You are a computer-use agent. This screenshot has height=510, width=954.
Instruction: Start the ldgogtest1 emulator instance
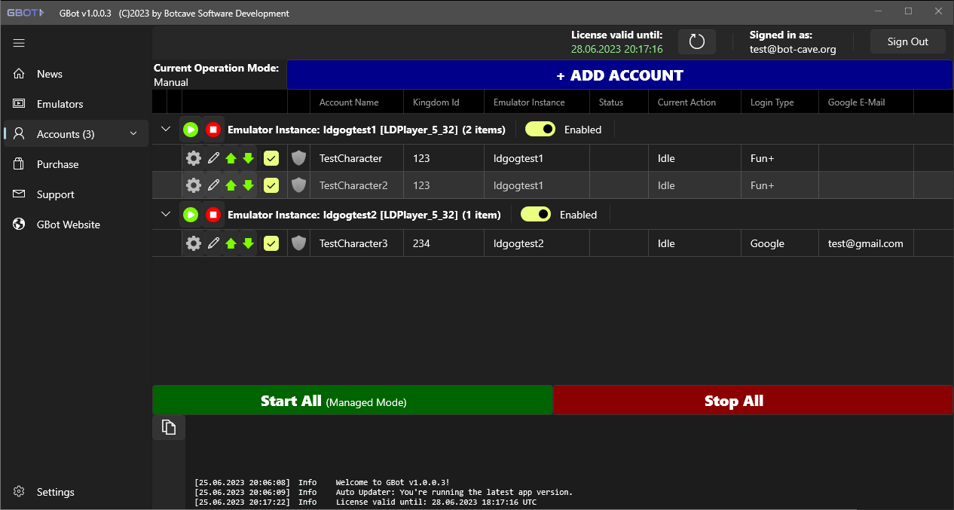[191, 129]
